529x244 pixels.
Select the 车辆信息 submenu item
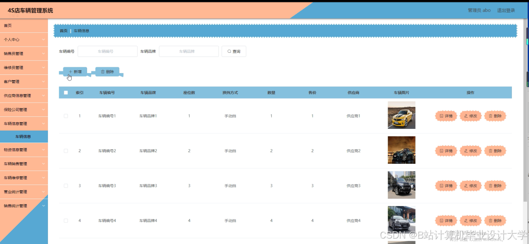24,136
